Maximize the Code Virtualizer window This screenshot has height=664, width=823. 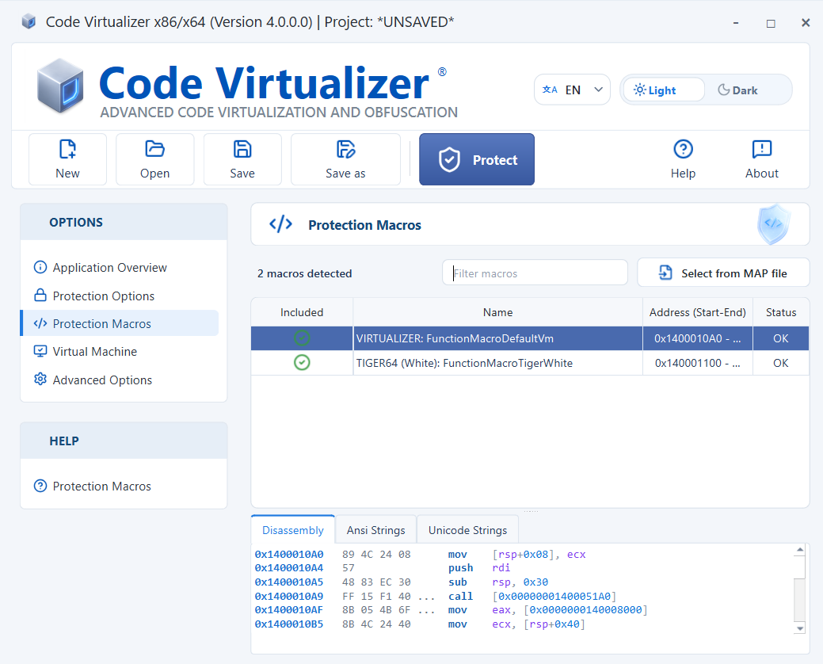pos(771,22)
